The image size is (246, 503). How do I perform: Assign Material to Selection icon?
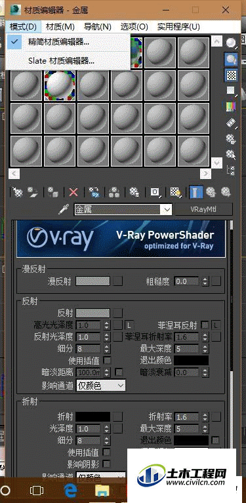52,192
